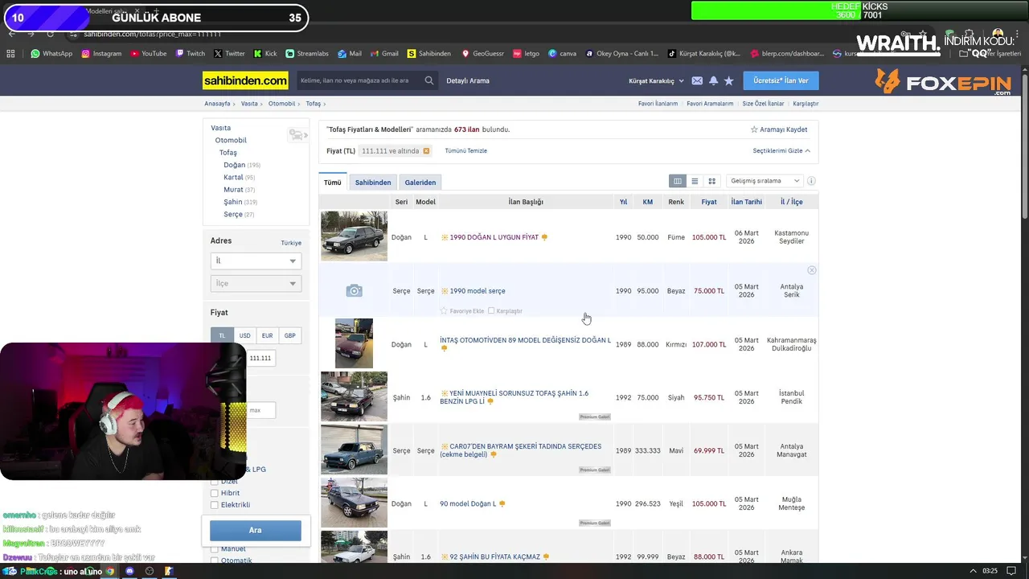The width and height of the screenshot is (1029, 579).
Task: Filter by the Şahin model in sidebar
Action: pyautogui.click(x=233, y=202)
